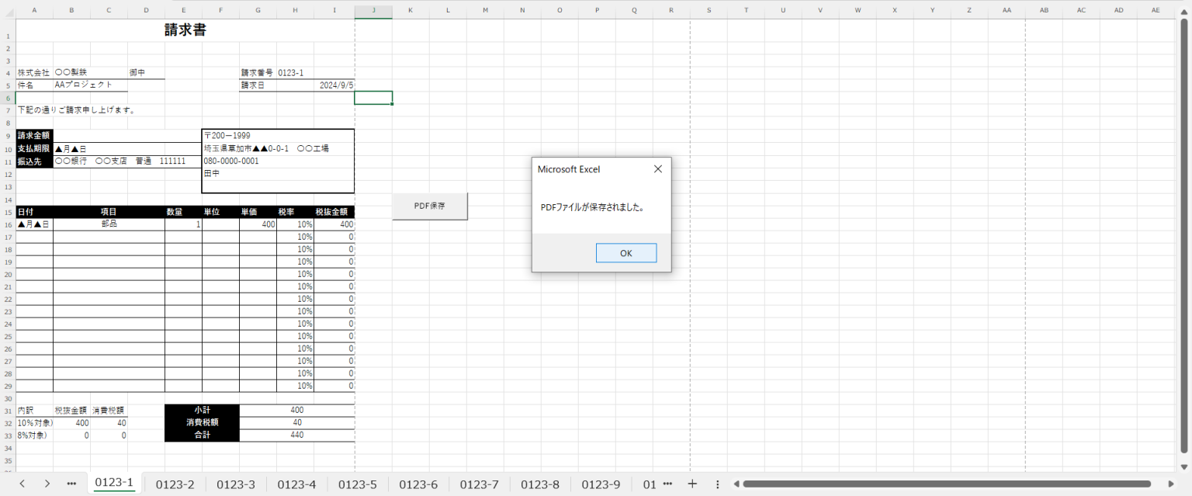Viewport: 1192px width, 496px height.
Task: Open the 0123-9 sheet tab
Action: pos(601,484)
